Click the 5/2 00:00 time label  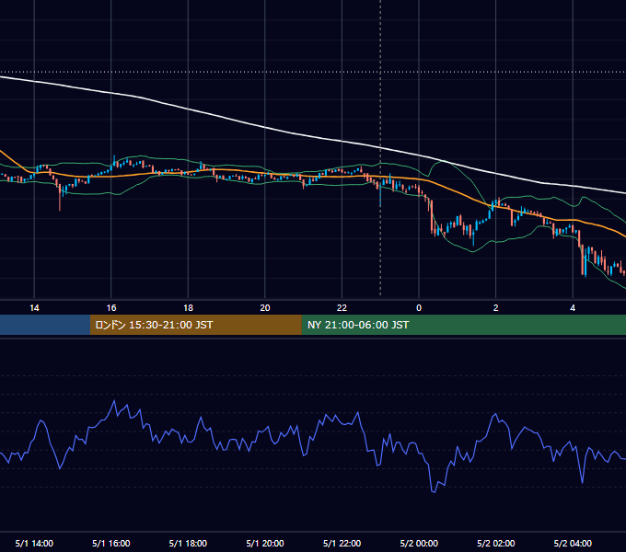[x=419, y=543]
